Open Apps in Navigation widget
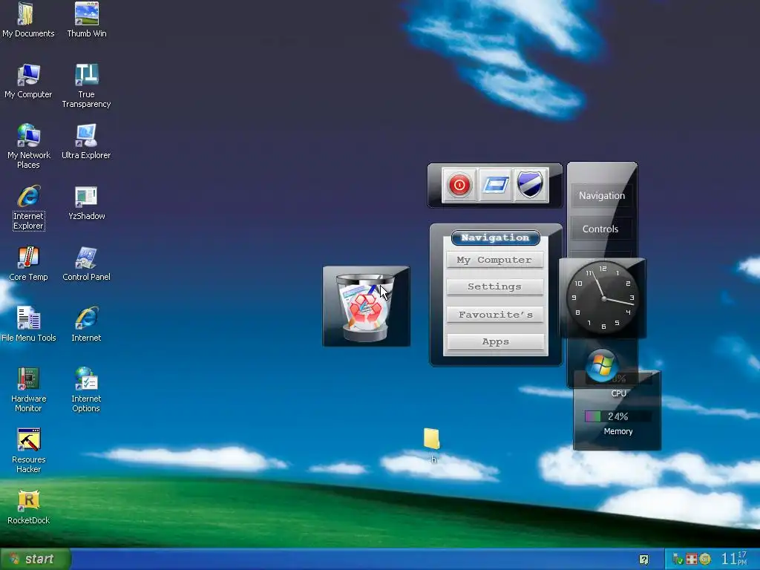The width and height of the screenshot is (760, 570). pyautogui.click(x=494, y=341)
